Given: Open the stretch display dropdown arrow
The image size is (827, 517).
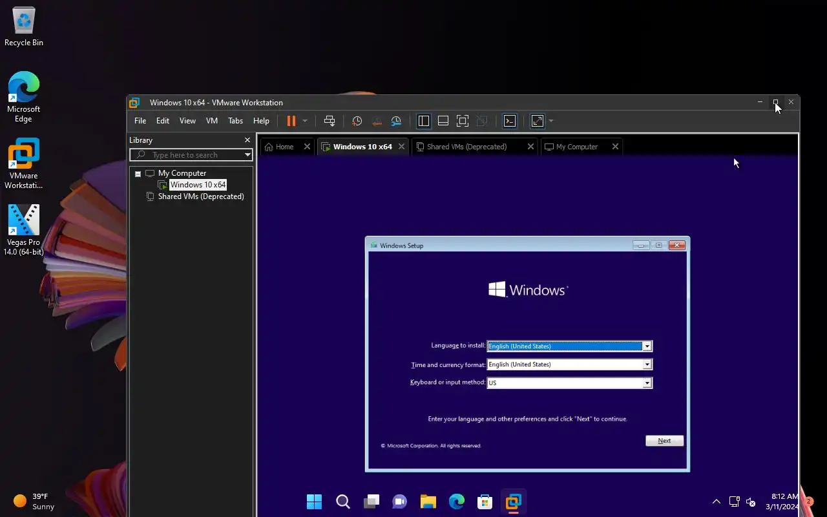Looking at the screenshot, I should tap(551, 121).
